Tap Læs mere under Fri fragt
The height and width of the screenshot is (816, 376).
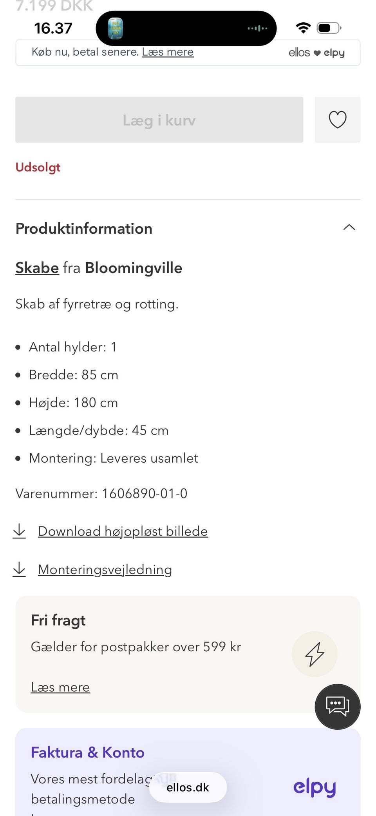tap(60, 687)
